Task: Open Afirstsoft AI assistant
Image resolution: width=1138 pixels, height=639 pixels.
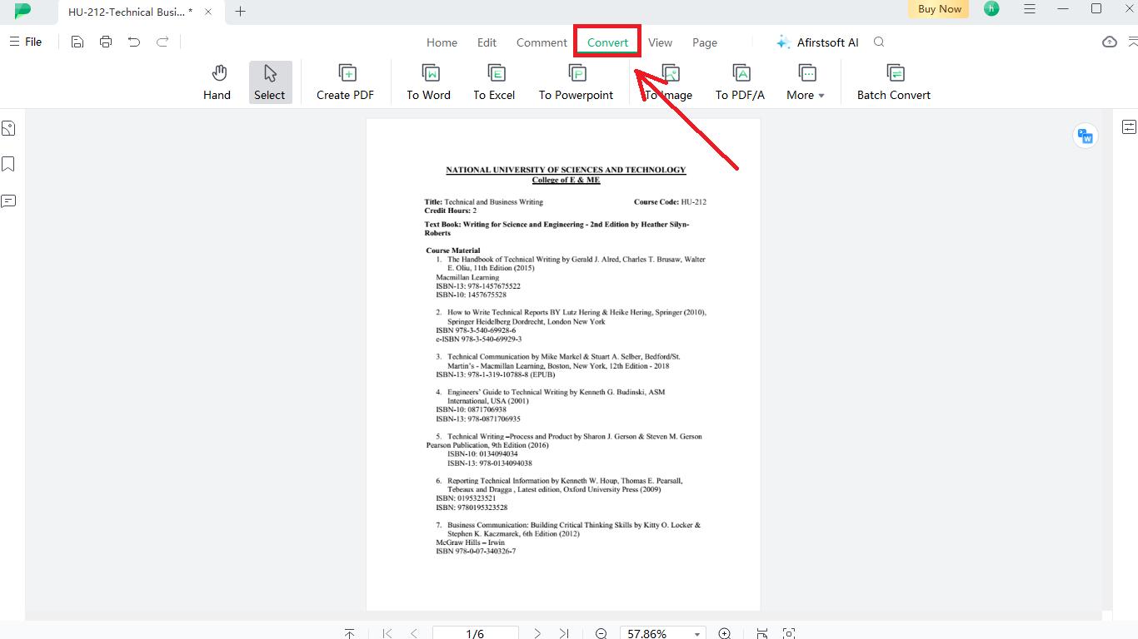Action: (x=816, y=42)
